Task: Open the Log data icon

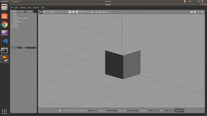Action: (x=195, y=12)
